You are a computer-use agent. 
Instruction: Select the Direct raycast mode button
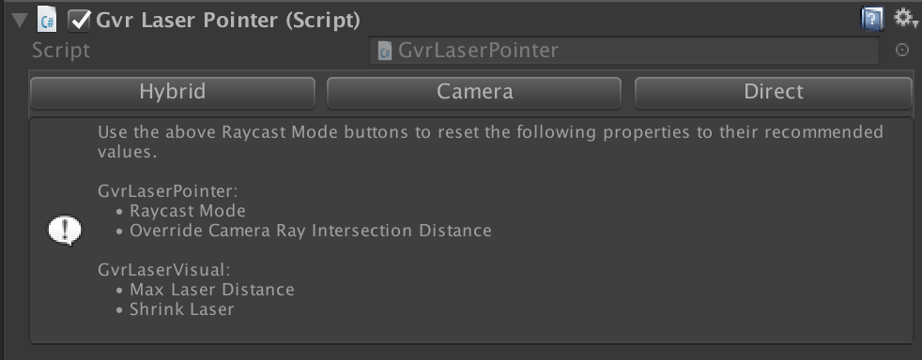[774, 93]
